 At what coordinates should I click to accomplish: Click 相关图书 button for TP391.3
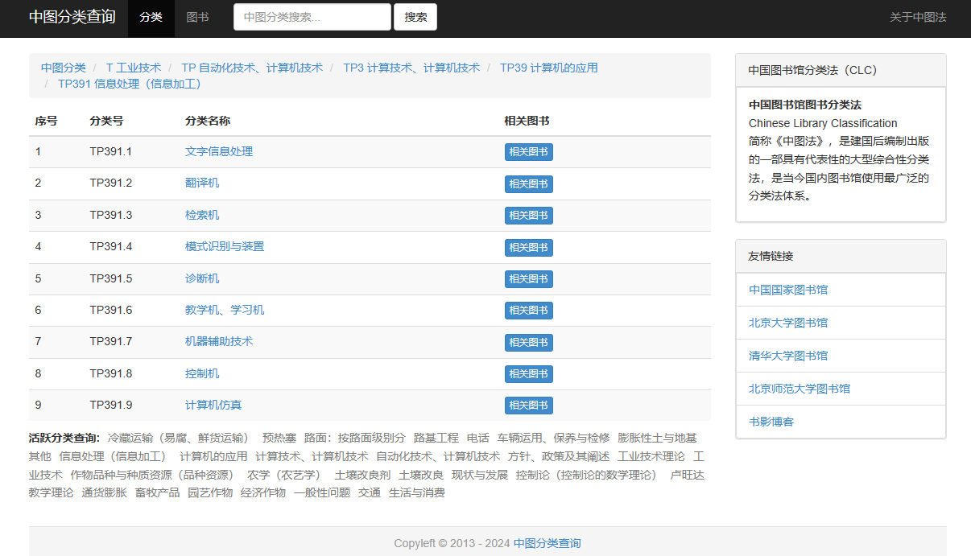tap(529, 216)
